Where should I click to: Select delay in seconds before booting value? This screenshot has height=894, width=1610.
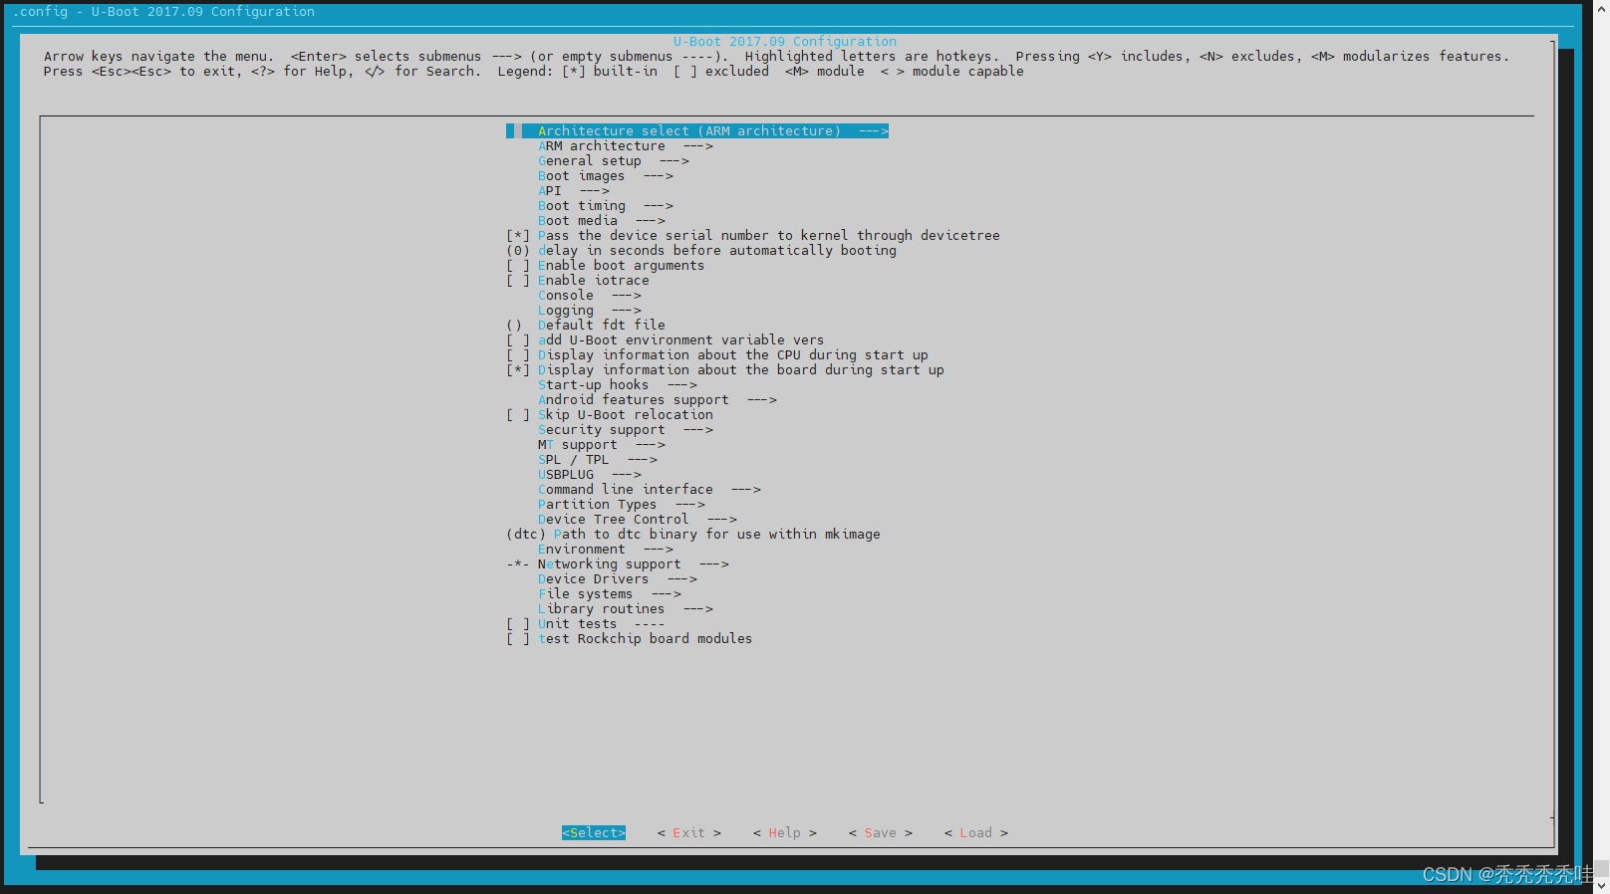pos(701,251)
